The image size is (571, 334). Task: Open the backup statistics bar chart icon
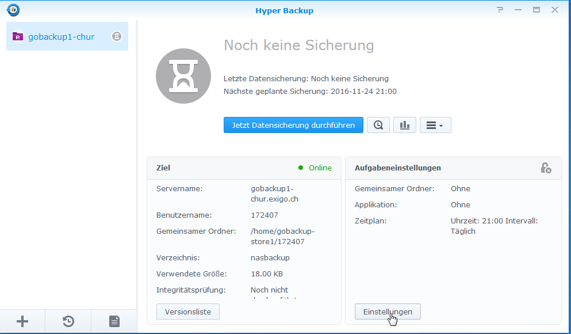point(405,125)
